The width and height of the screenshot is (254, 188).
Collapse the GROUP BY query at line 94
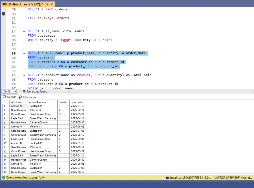24,75
